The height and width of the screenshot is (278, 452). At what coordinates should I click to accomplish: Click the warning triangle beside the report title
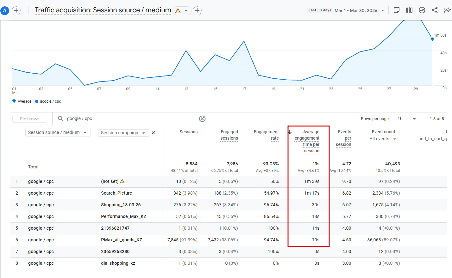[x=178, y=11]
